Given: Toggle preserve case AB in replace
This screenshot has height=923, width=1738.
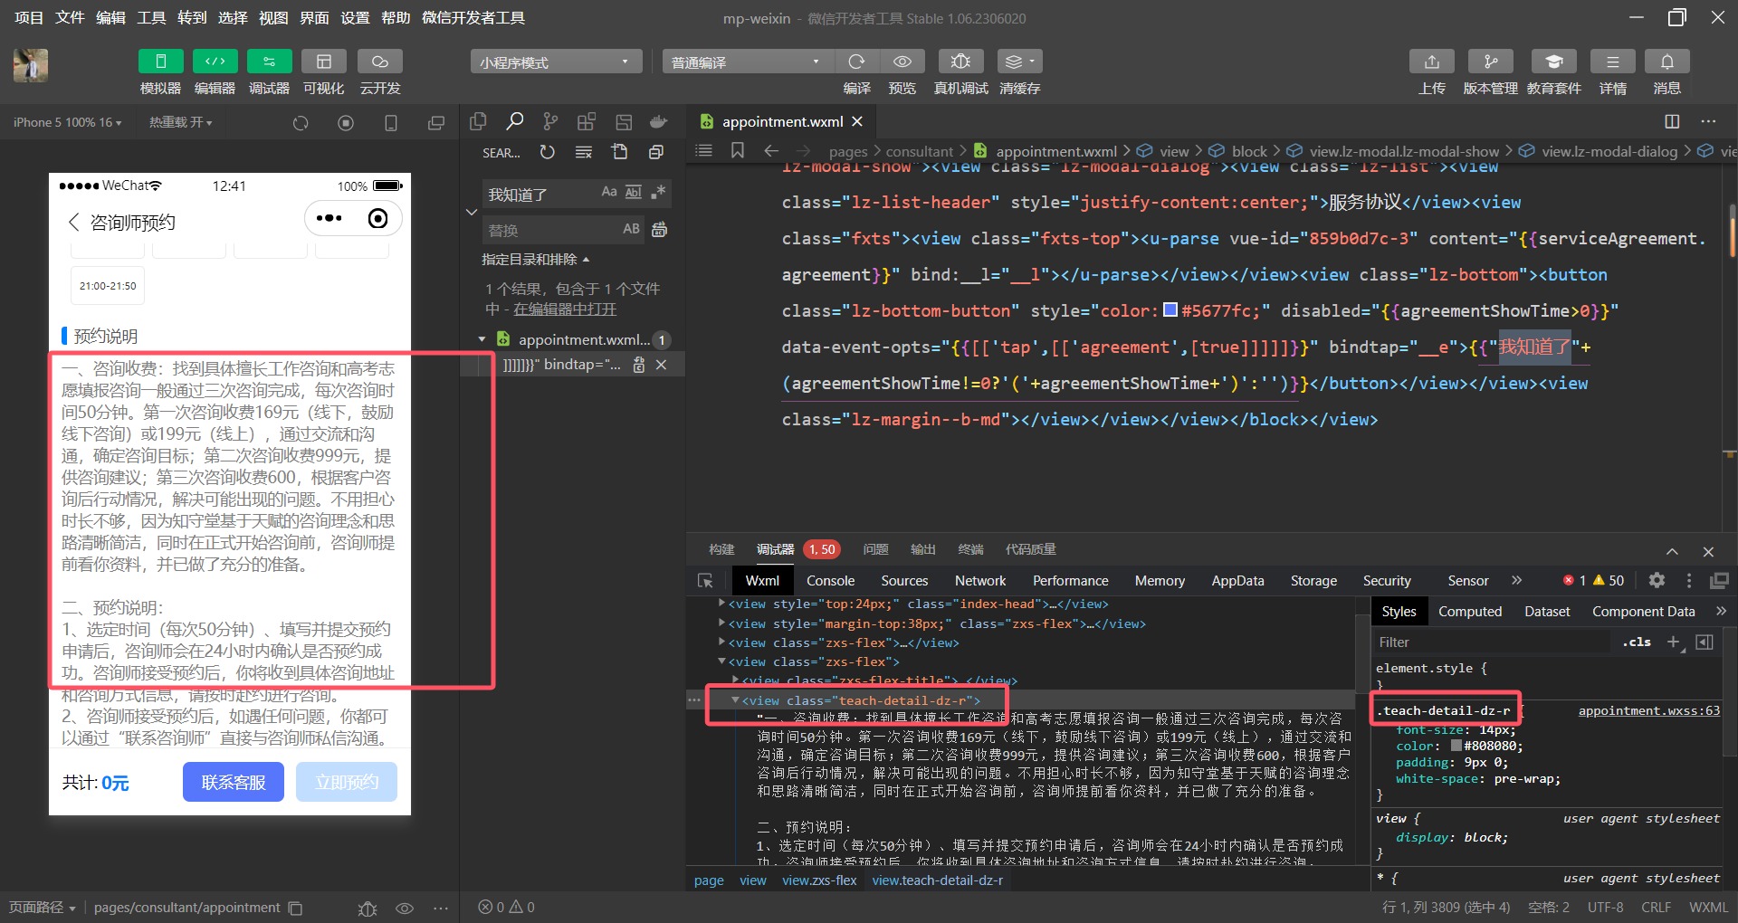Looking at the screenshot, I should click(631, 229).
